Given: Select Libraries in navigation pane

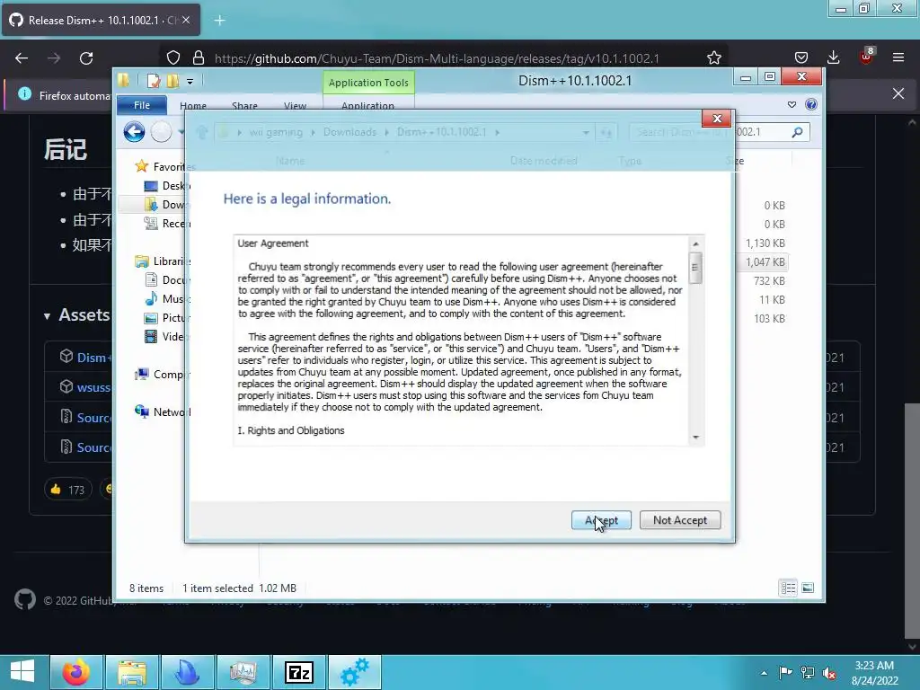Looking at the screenshot, I should [162, 261].
